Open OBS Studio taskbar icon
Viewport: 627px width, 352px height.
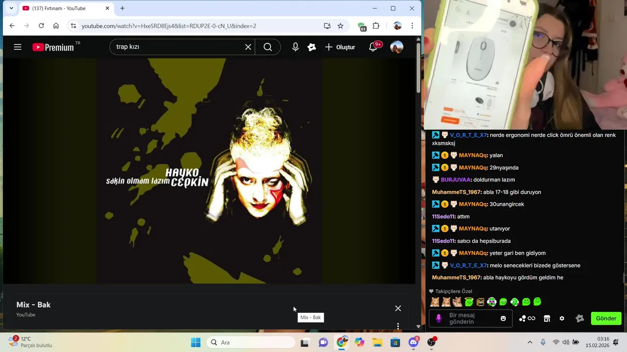[431, 342]
